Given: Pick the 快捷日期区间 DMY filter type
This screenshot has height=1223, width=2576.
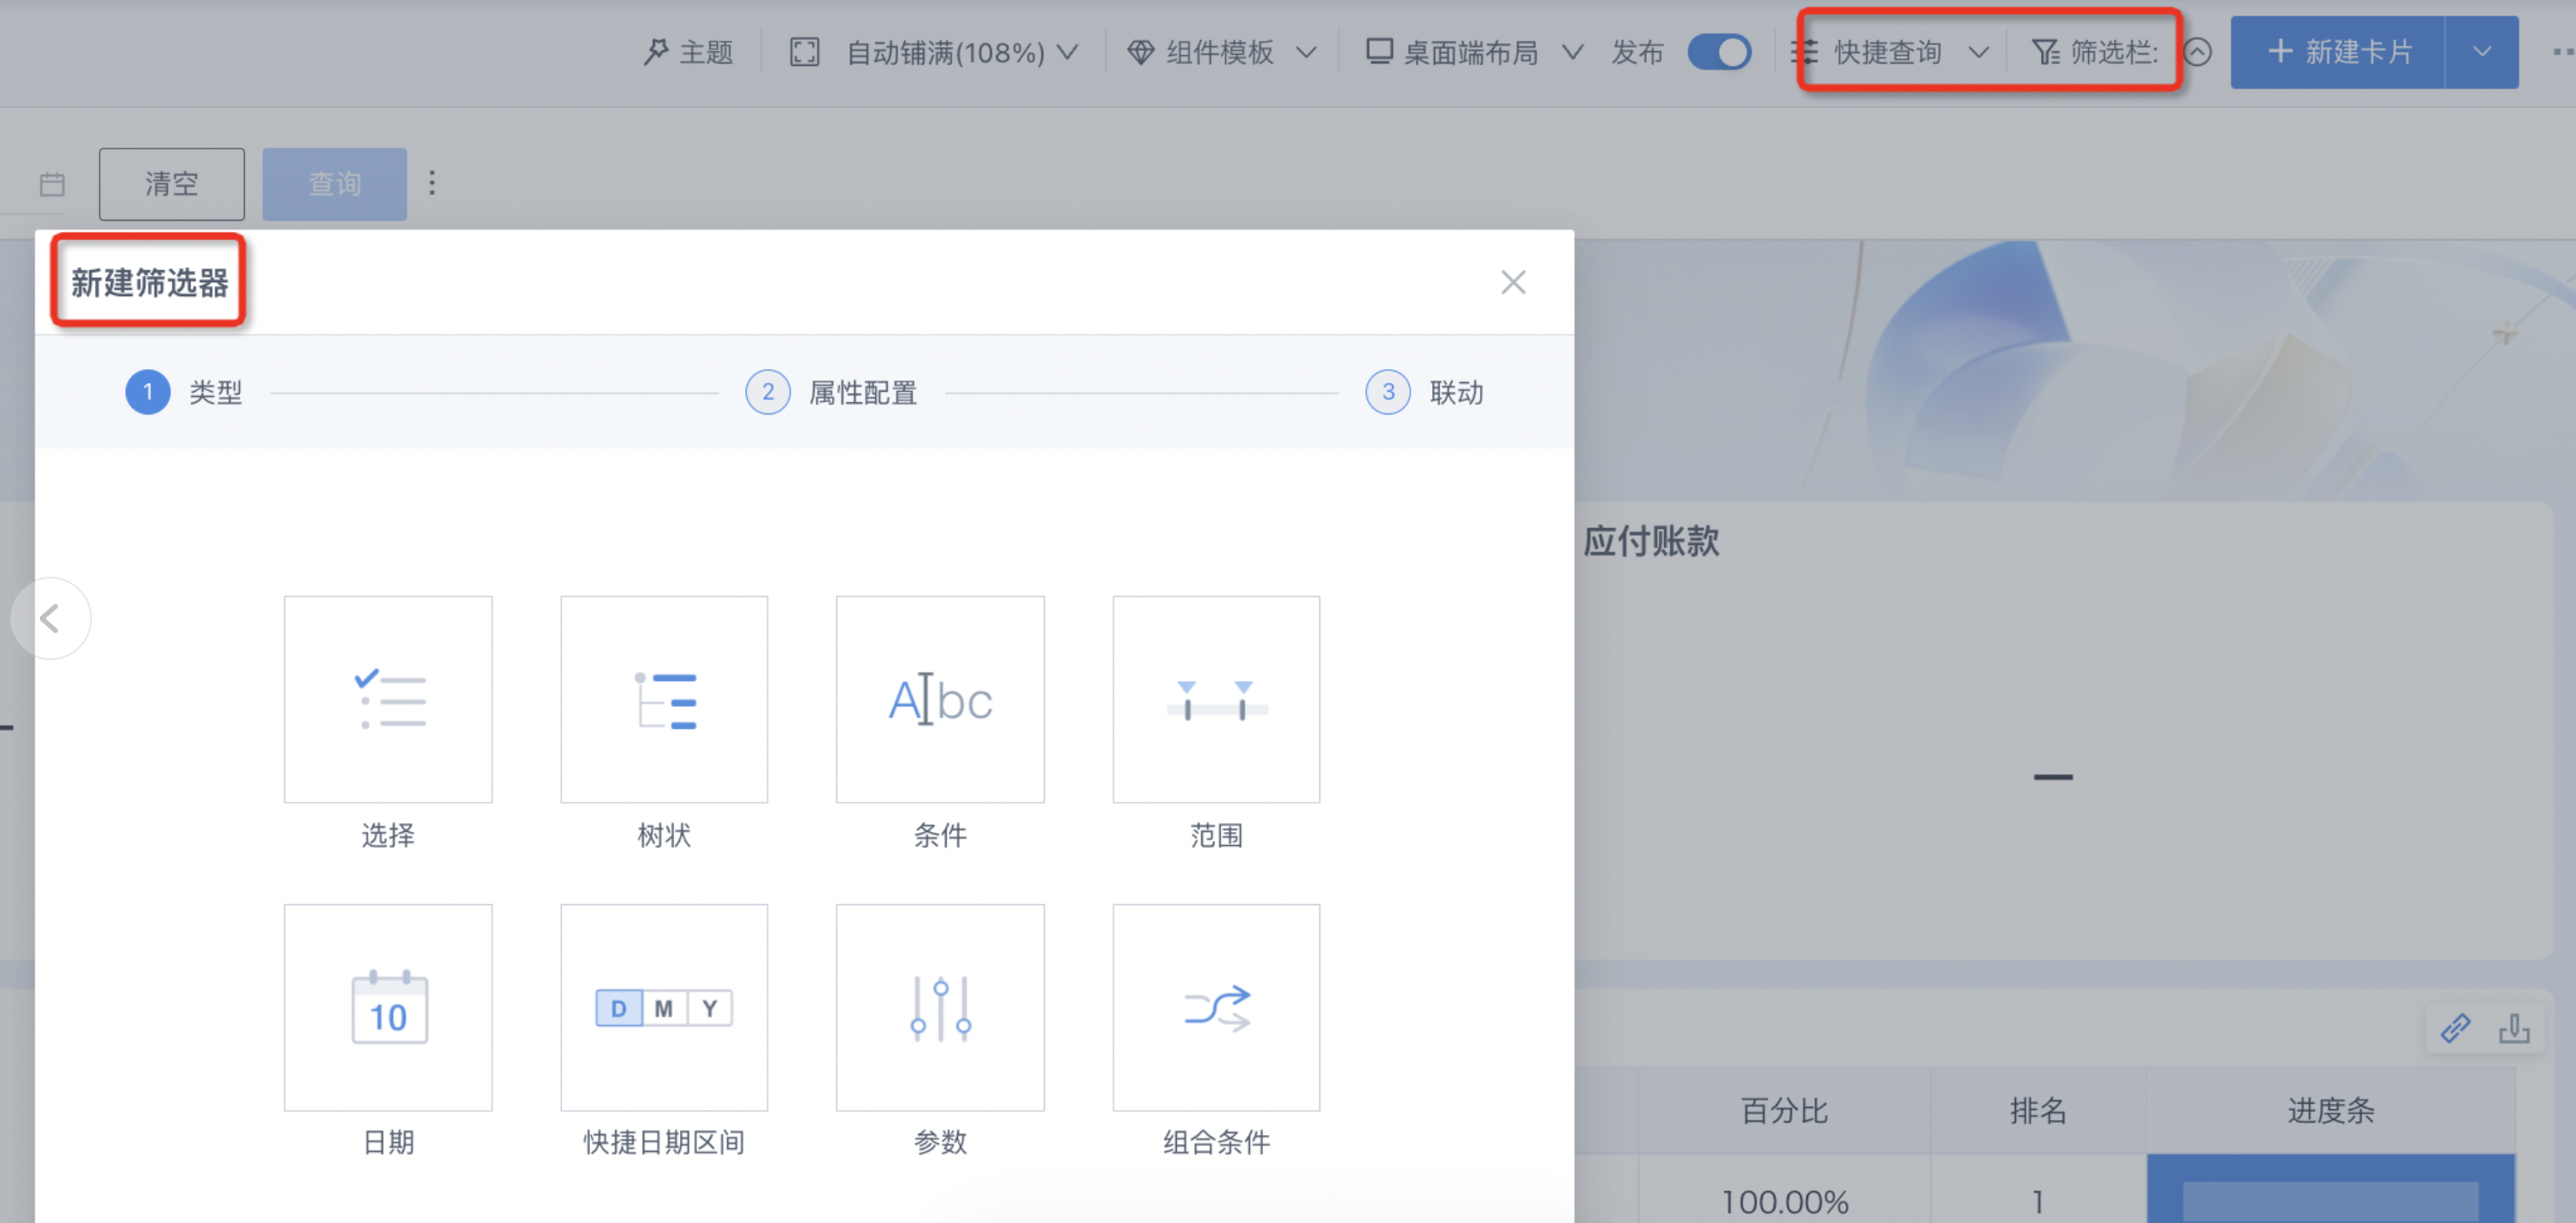Looking at the screenshot, I should pos(664,1007).
